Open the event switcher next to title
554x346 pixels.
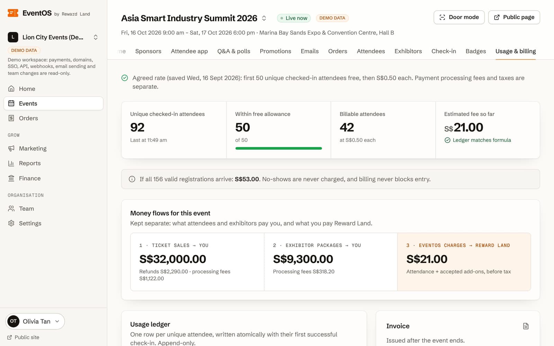point(264,18)
